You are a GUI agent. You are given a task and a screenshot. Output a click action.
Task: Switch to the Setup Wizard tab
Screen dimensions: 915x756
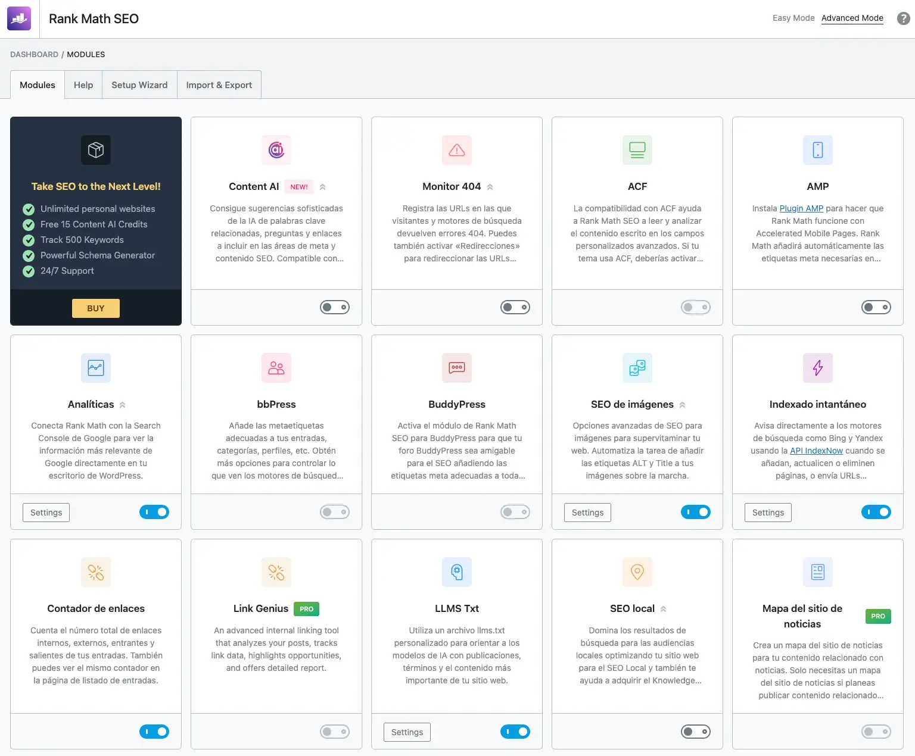click(x=139, y=85)
